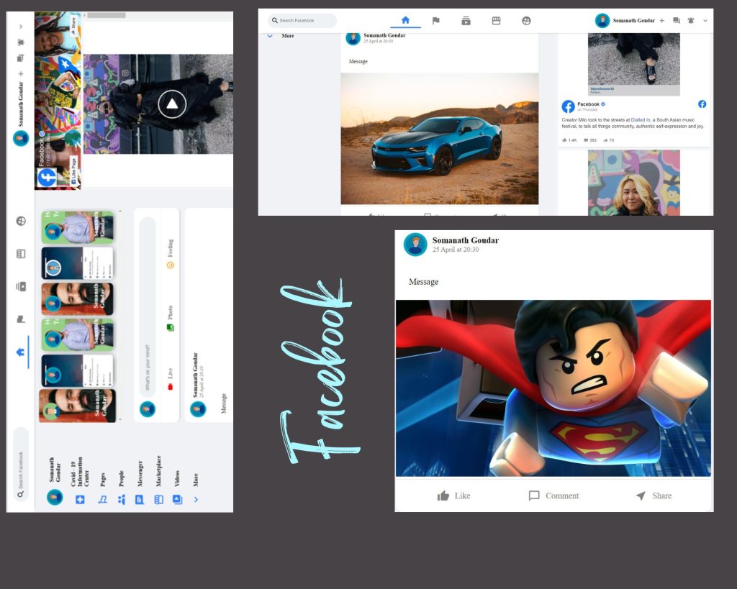
Task: Click scrollbar thumb on rotated left panel edge
Action: 107,16
